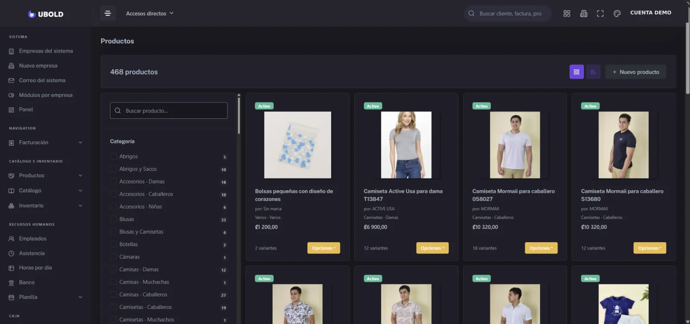Expand the Inventario submenu chevron
This screenshot has height=324, width=690.
tap(80, 206)
